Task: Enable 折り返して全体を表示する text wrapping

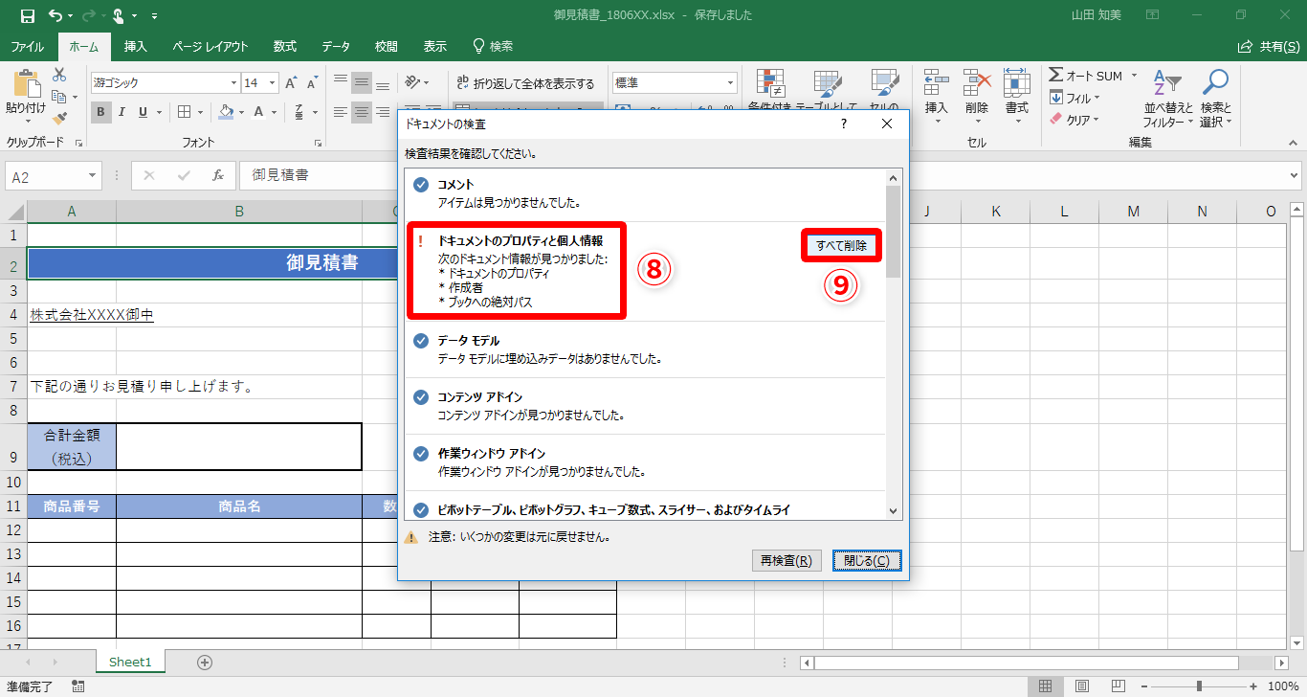Action: click(526, 83)
